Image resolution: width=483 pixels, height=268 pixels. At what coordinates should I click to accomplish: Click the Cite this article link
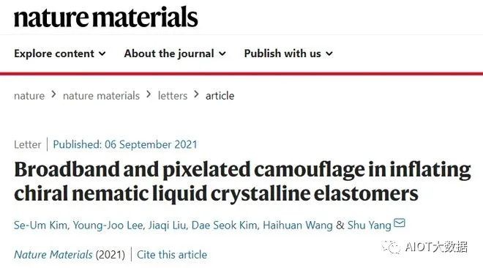pyautogui.click(x=172, y=255)
